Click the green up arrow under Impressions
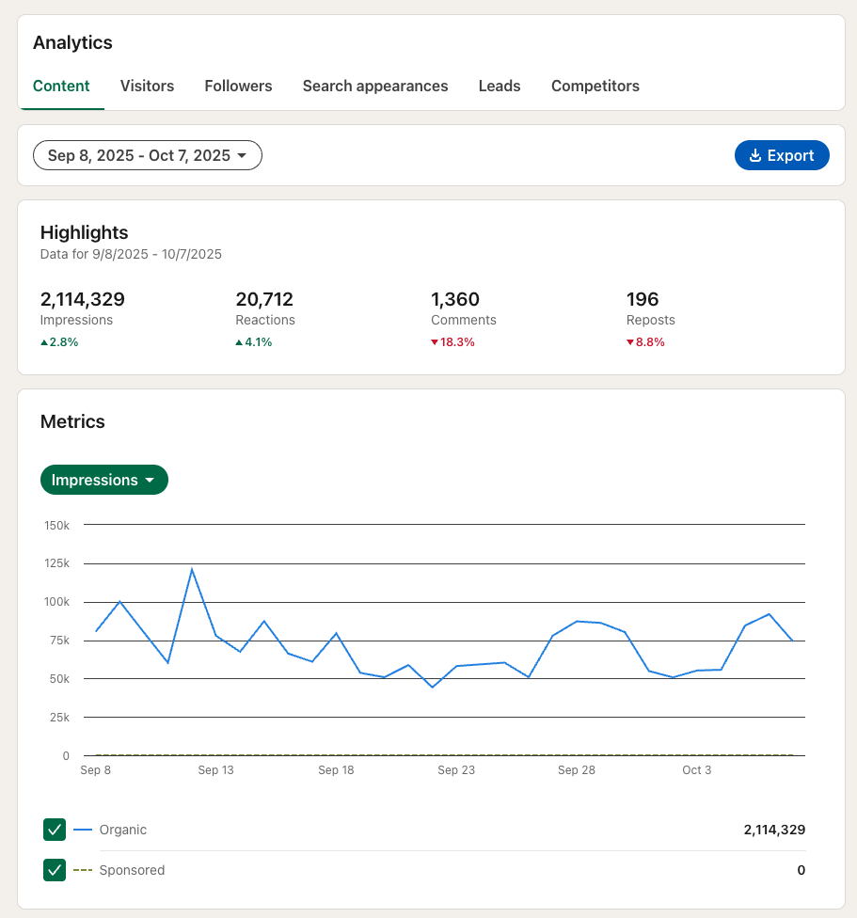 tap(44, 342)
